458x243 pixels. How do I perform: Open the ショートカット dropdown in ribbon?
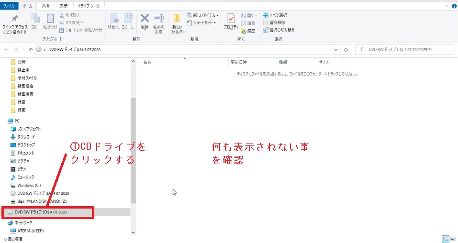(x=201, y=22)
